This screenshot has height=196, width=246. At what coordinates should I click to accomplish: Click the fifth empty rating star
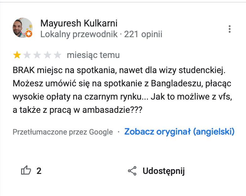(57, 55)
